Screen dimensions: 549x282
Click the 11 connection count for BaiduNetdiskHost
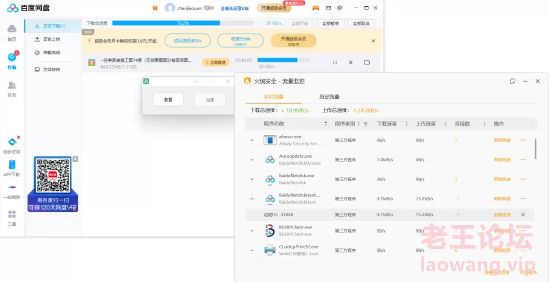457,199
